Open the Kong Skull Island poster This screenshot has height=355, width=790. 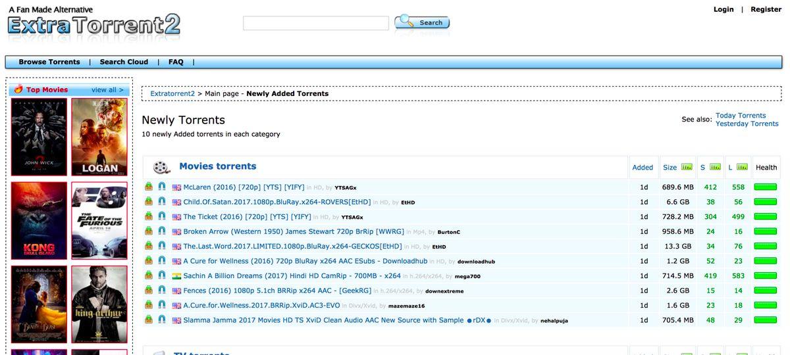39,220
